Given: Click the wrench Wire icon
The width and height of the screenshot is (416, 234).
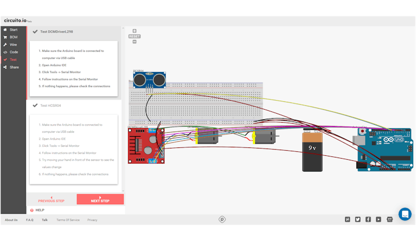Looking at the screenshot, I should pyautogui.click(x=5, y=44).
